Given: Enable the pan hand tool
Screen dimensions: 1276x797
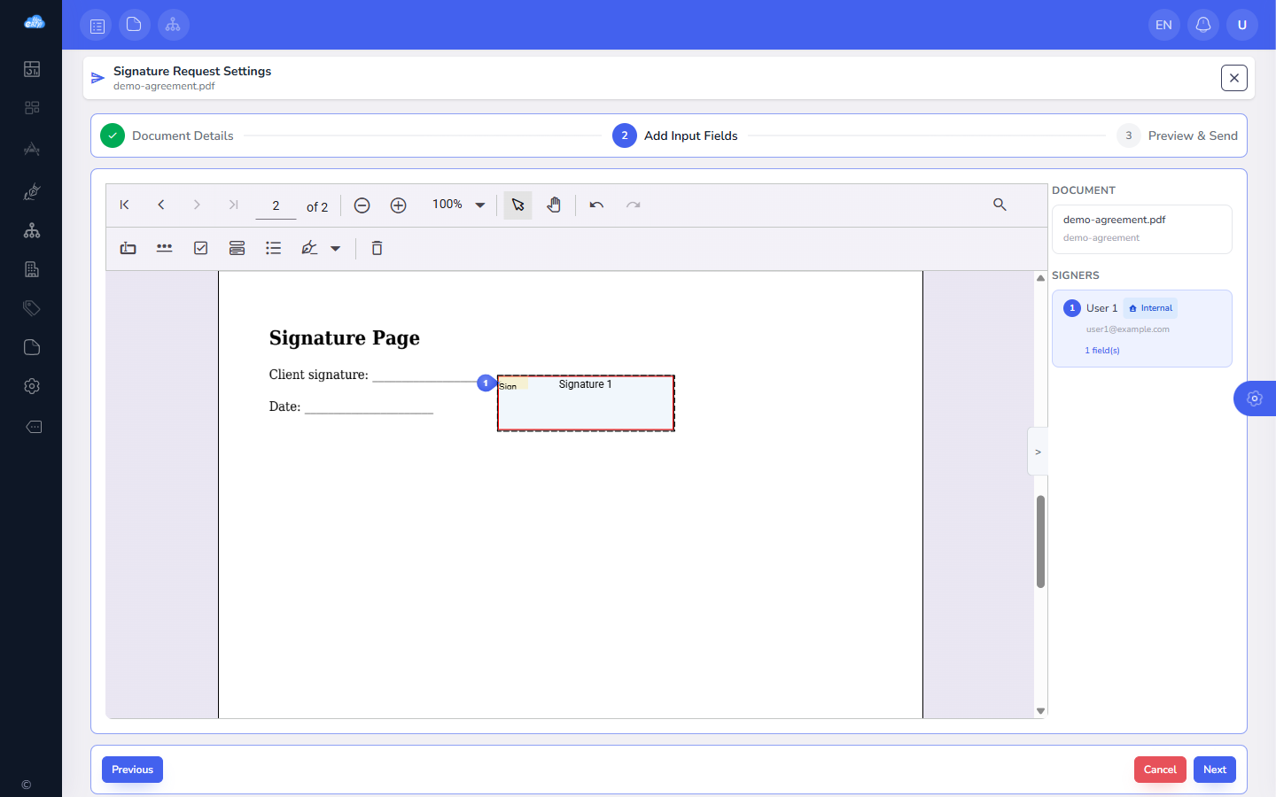Looking at the screenshot, I should coord(554,205).
